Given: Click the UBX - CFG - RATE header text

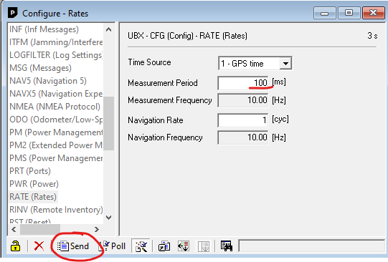Looking at the screenshot, I should click(x=187, y=36).
